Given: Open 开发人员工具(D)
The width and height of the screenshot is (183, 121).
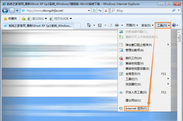Looking at the screenshot, I should 144,92.
